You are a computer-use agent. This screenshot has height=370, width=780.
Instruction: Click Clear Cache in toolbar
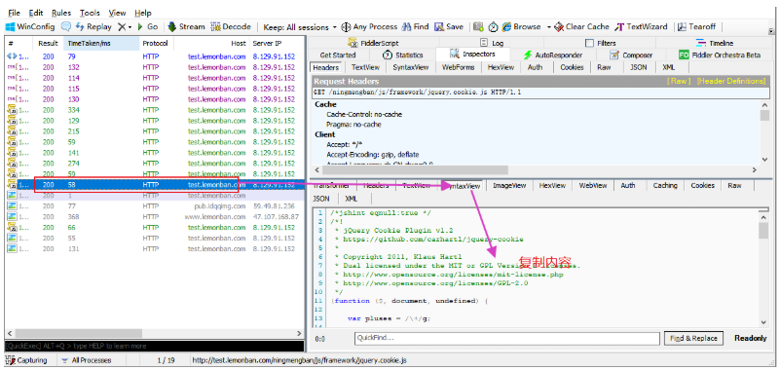(582, 27)
